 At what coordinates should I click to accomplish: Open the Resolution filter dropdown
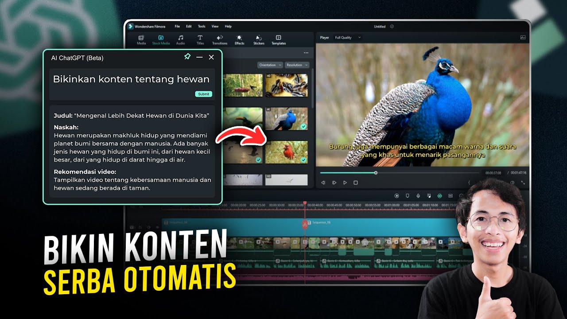point(297,65)
